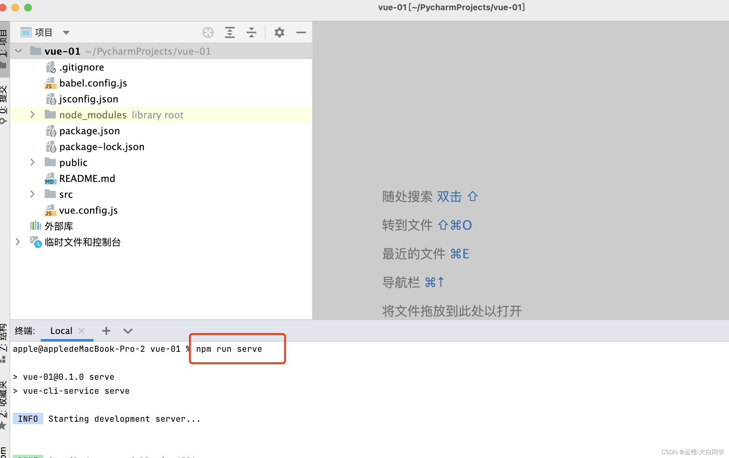Click the 最近的文件 shortcut hint
The height and width of the screenshot is (458, 729).
pos(426,254)
